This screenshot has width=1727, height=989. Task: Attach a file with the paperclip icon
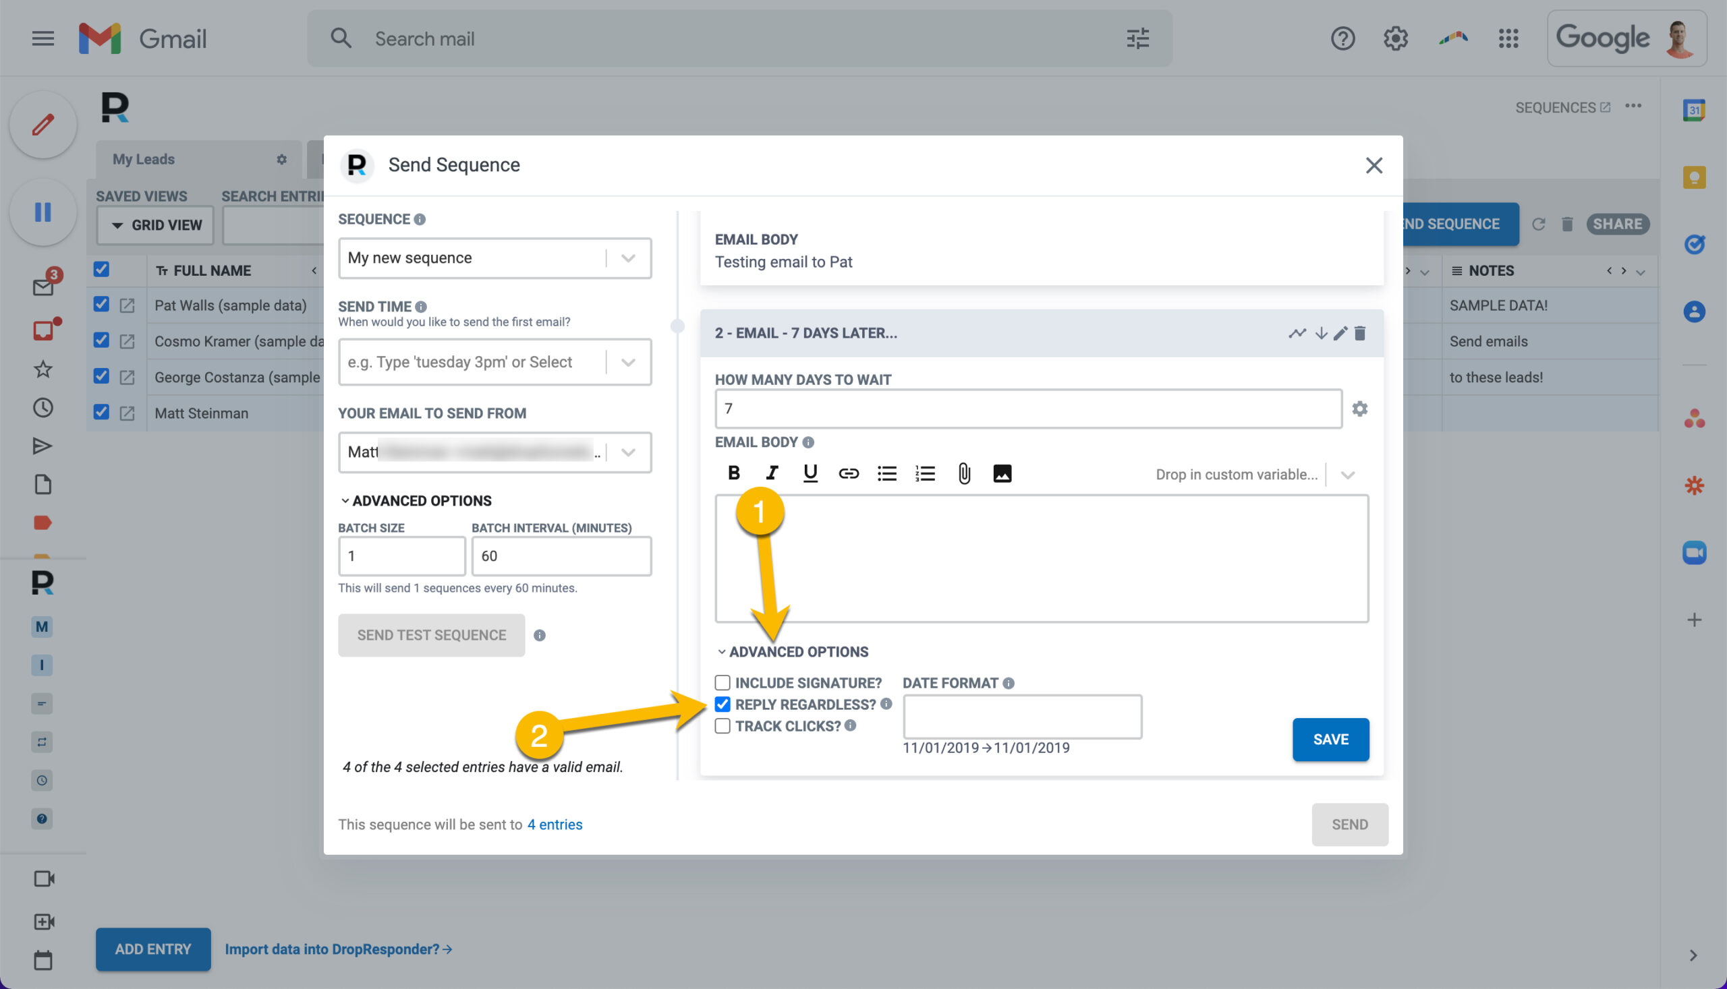pyautogui.click(x=964, y=473)
